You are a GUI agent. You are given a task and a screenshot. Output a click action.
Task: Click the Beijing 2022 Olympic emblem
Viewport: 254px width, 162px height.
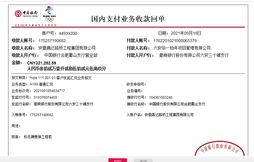tap(49, 14)
